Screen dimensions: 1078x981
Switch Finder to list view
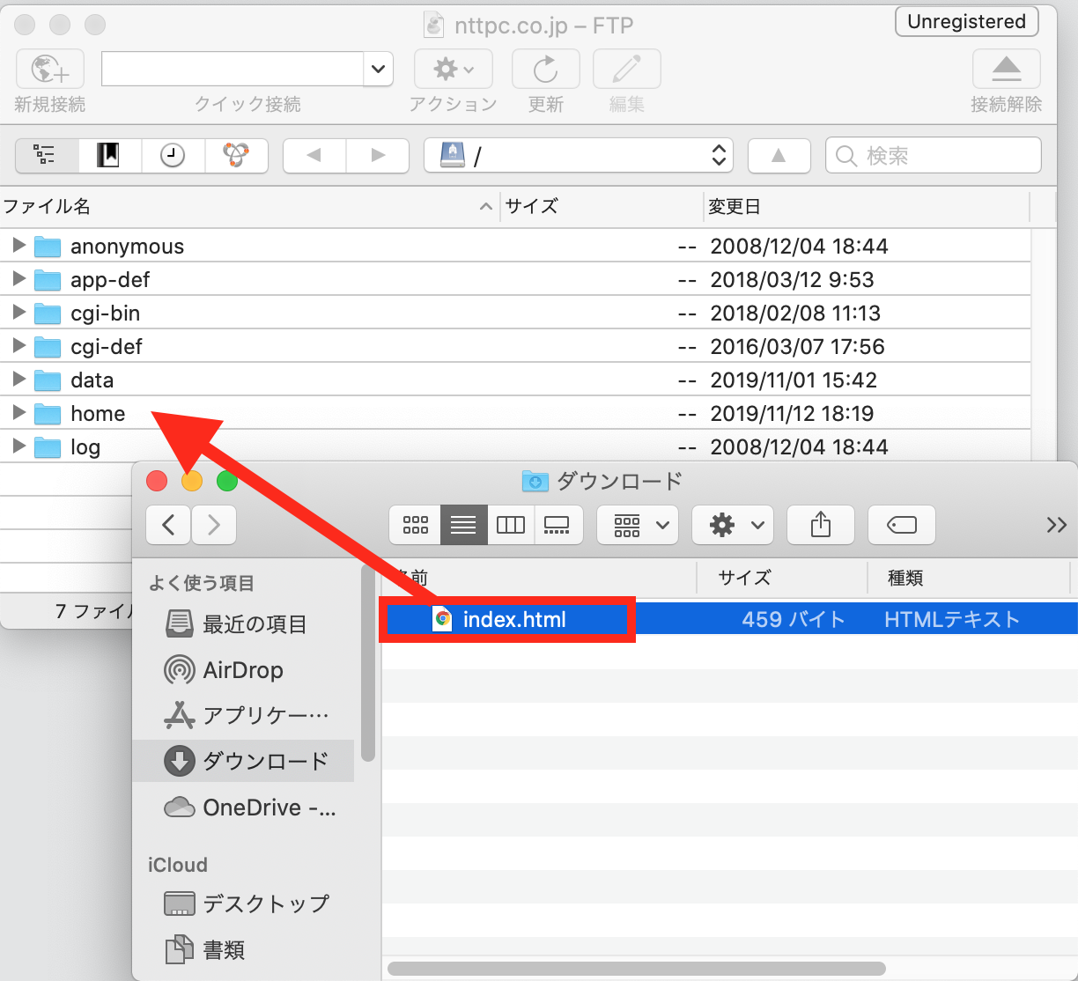click(463, 525)
